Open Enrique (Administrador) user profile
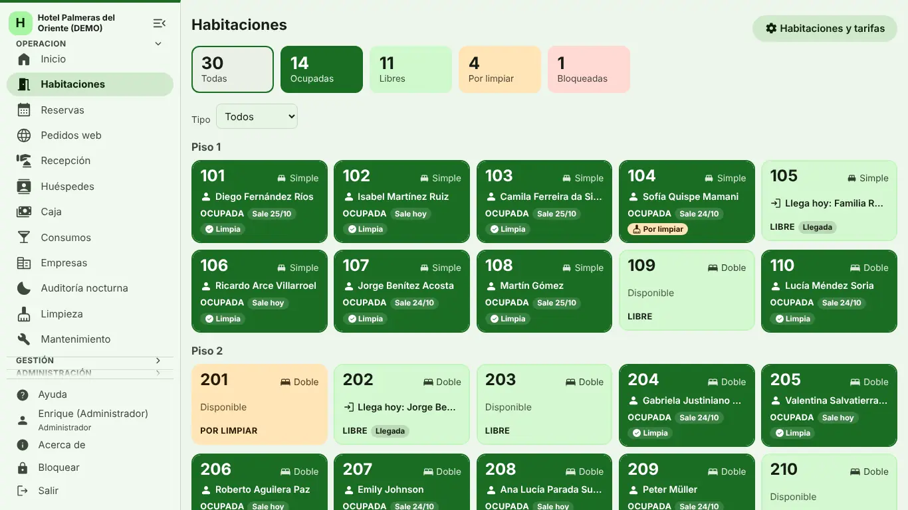This screenshot has width=908, height=510. (x=90, y=420)
